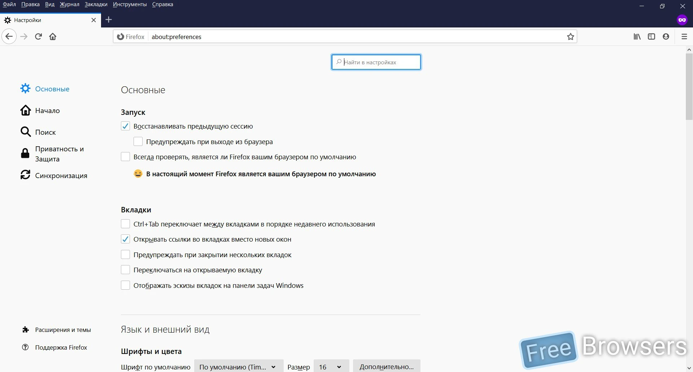Open the hamburger application menu
The image size is (693, 372).
coord(684,36)
